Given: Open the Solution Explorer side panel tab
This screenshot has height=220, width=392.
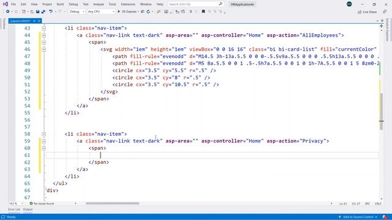Looking at the screenshot, I should (x=388, y=30).
